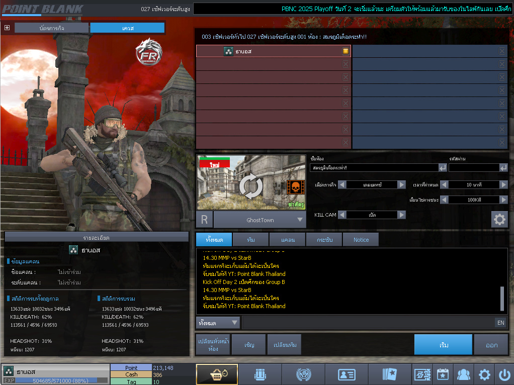This screenshot has height=385, width=514.
Task: Toggle KILL CAM with right arrow
Action: click(x=401, y=215)
